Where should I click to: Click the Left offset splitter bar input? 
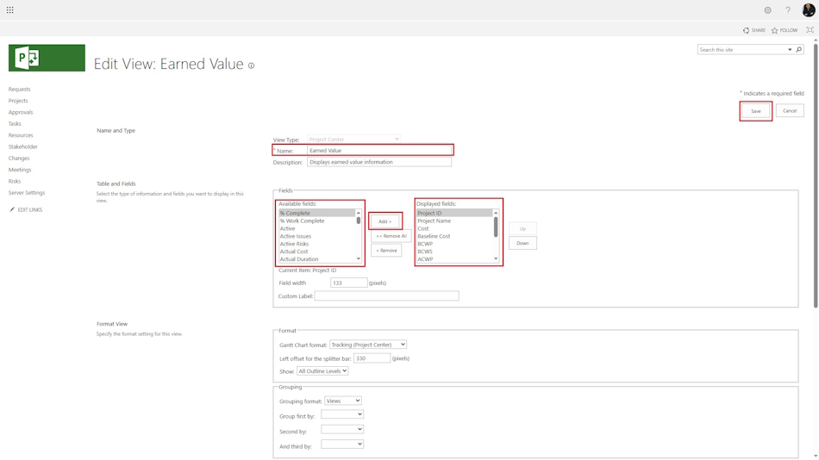(372, 358)
